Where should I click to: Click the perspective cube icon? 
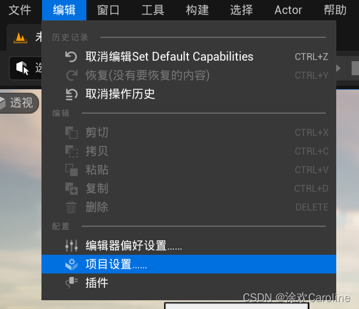[2, 103]
